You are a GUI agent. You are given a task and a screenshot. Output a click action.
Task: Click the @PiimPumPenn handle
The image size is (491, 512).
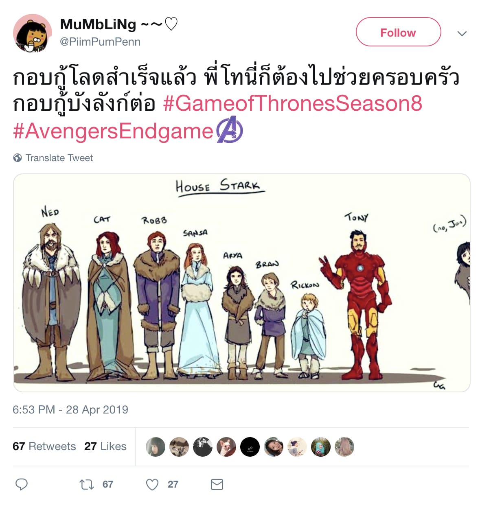[x=100, y=42]
